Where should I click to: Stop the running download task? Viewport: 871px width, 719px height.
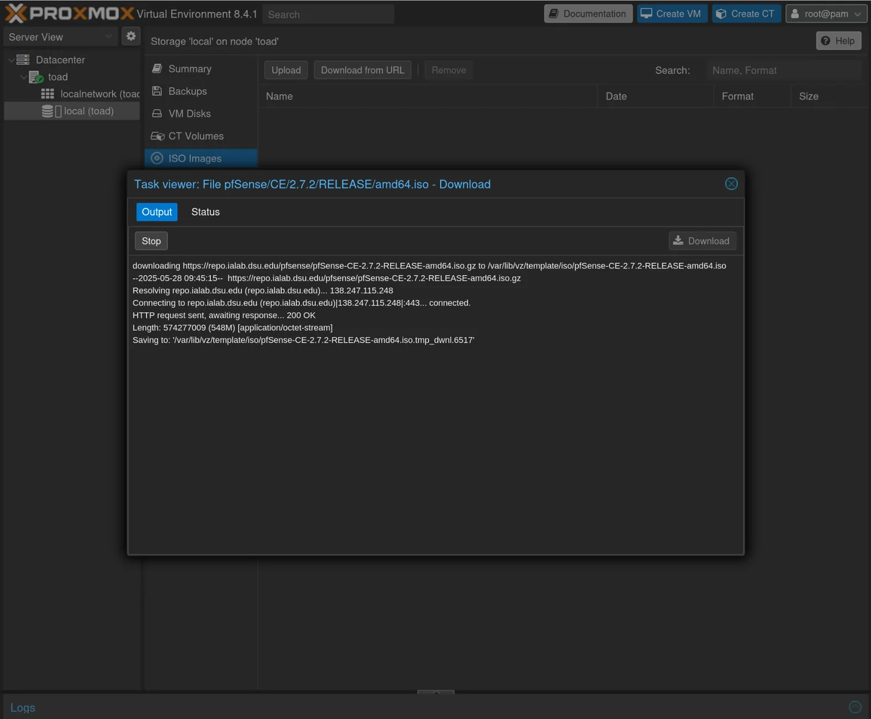(x=151, y=241)
